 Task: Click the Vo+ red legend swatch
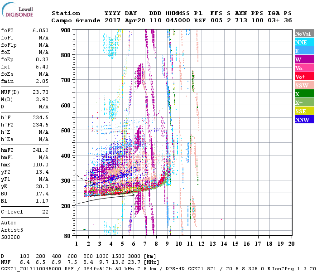[304, 77]
